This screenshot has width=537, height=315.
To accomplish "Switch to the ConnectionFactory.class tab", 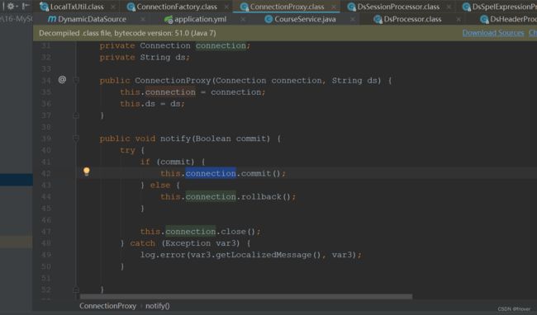I will 177,7.
